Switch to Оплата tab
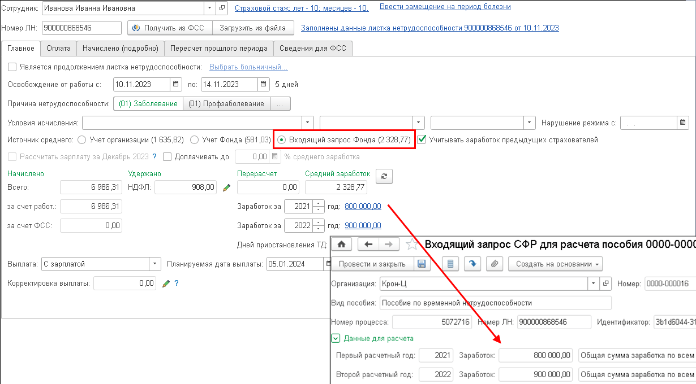Image resolution: width=696 pixels, height=384 pixels. 58,49
